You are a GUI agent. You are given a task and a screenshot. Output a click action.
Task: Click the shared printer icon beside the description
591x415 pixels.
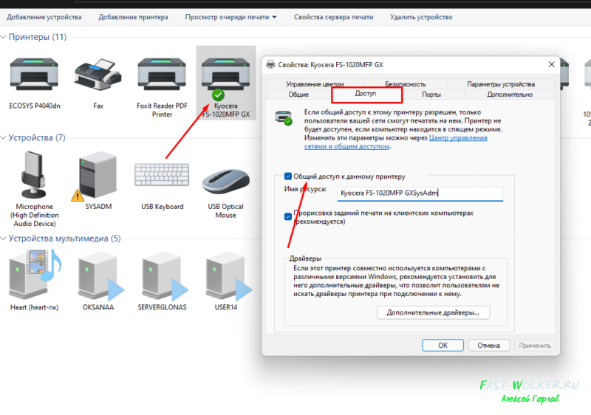click(x=284, y=118)
